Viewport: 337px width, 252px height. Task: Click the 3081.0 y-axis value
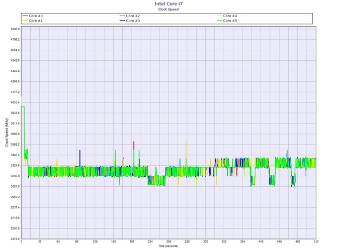tap(15, 187)
